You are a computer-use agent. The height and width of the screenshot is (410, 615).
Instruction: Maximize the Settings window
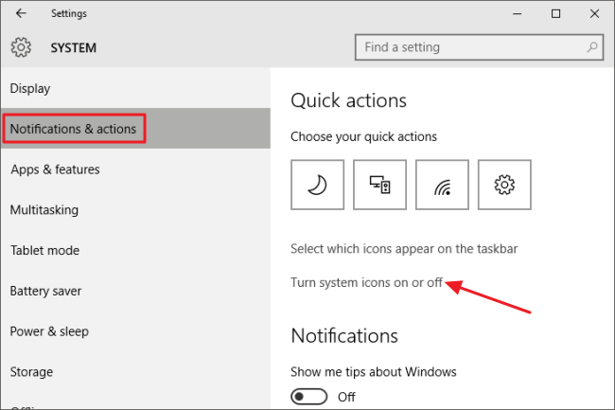point(555,14)
